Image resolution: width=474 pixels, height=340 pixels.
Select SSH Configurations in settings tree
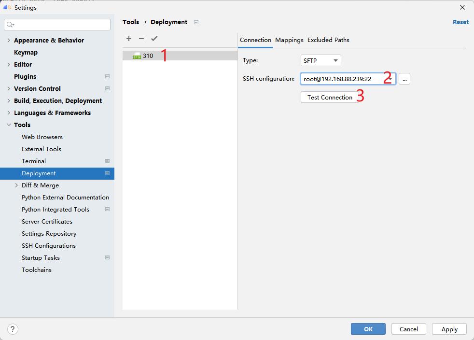(48, 245)
